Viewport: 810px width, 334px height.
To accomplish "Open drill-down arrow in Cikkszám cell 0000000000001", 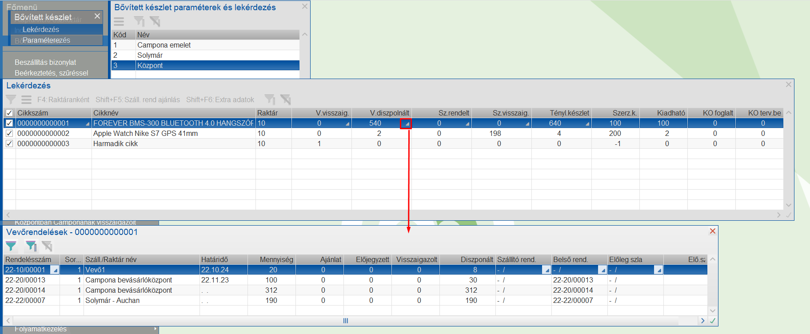I will click(88, 124).
